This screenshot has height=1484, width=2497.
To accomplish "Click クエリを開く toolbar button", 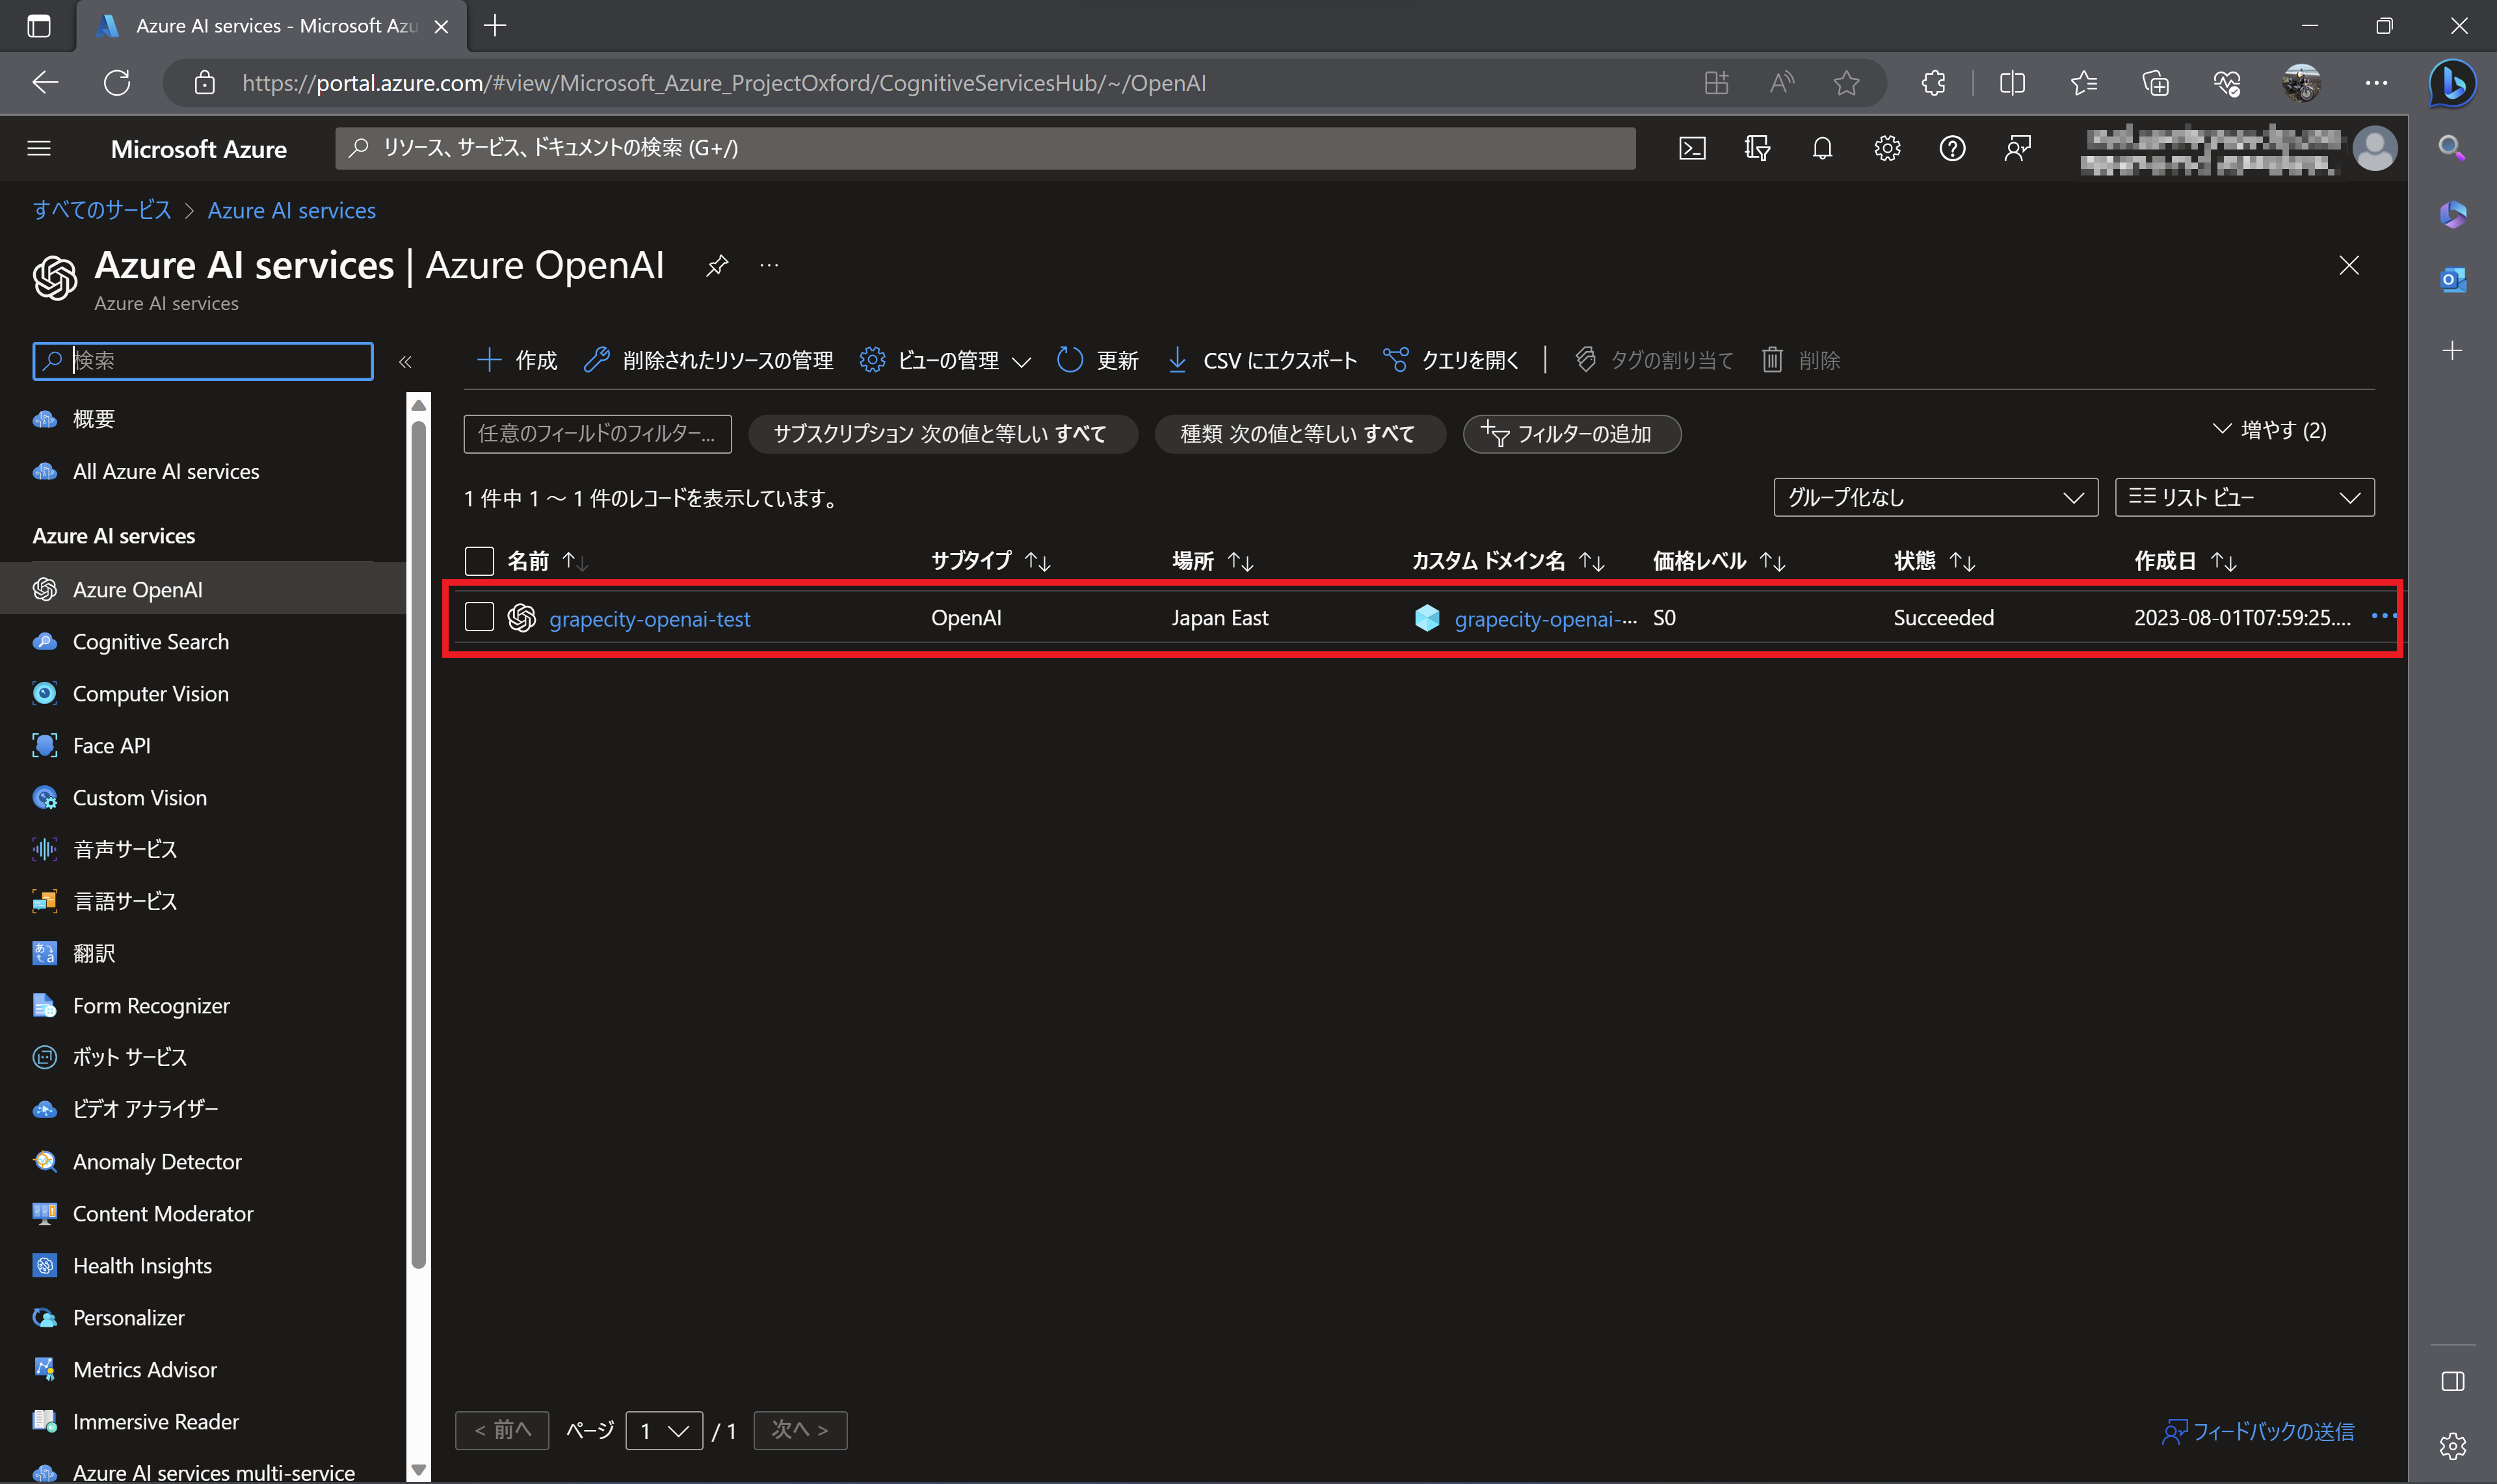I will pos(1451,360).
